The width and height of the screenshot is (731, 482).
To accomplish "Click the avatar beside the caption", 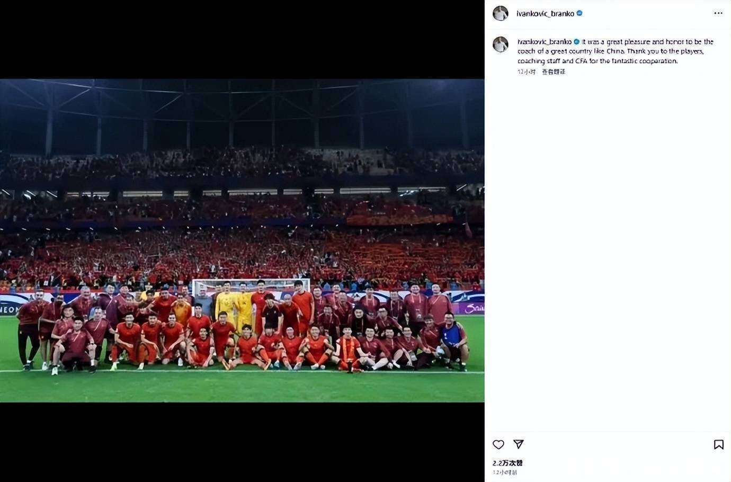I will point(500,44).
